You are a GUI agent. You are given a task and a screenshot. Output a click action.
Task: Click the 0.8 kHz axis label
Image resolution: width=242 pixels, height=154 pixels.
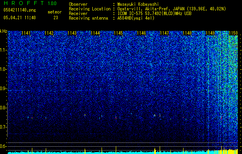3,108
